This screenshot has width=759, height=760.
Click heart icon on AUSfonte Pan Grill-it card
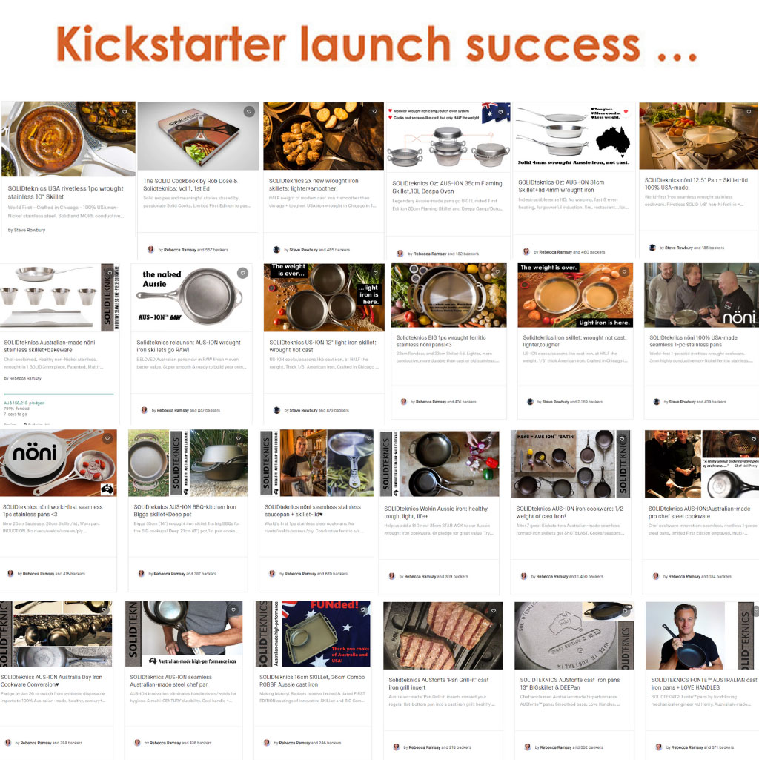click(494, 611)
